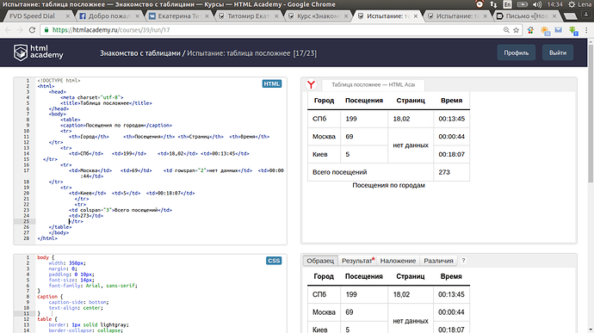Open the network connection indicator
Screen dimensions: 594x333
(493, 4)
